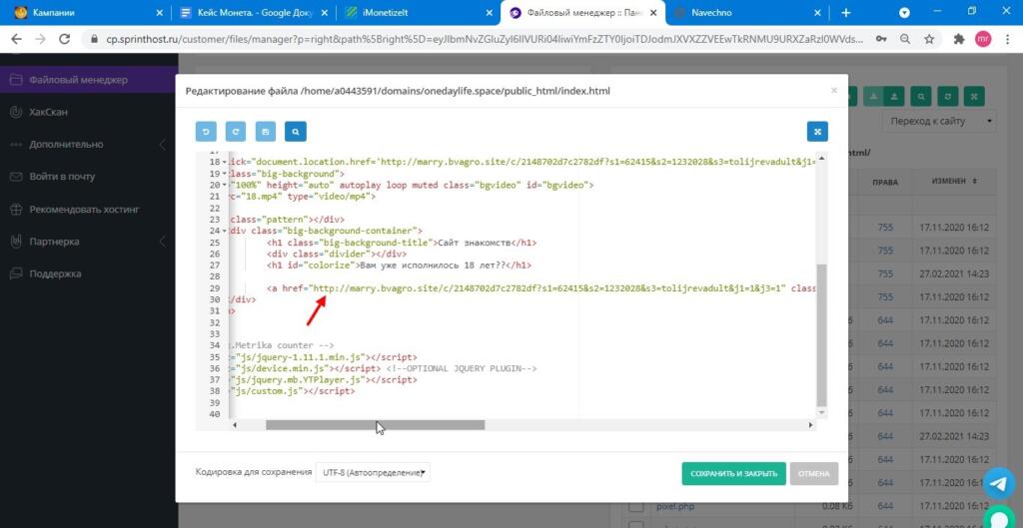Toggle fullscreen editor mode icon
1023x528 pixels.
pos(817,131)
